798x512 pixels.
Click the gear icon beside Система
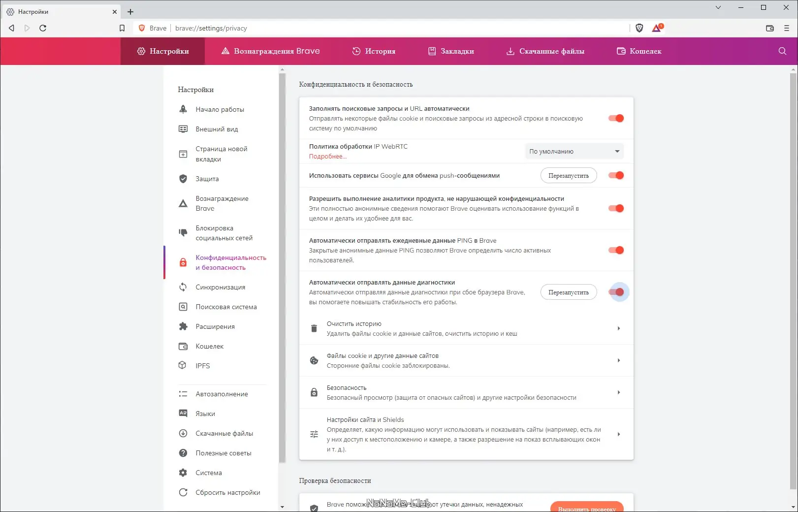pyautogui.click(x=183, y=473)
